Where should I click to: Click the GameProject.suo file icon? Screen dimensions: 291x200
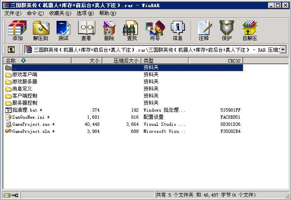(8, 124)
